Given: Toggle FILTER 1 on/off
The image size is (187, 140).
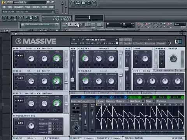Looking at the screenshot, I should [79, 49].
